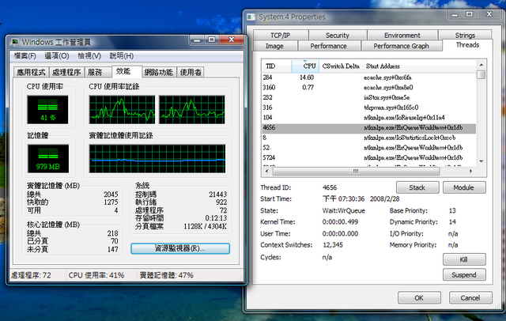Image resolution: width=506 pixels, height=321 pixels.
Task: Switch to the 處理程序 tab
Action: [66, 72]
